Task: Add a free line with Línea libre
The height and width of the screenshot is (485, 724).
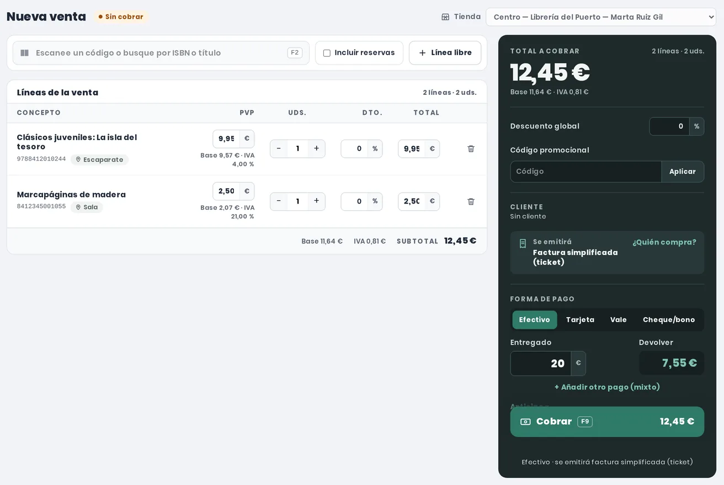Action: point(445,53)
